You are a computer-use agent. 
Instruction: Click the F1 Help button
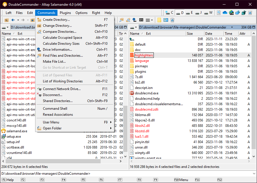(8, 180)
